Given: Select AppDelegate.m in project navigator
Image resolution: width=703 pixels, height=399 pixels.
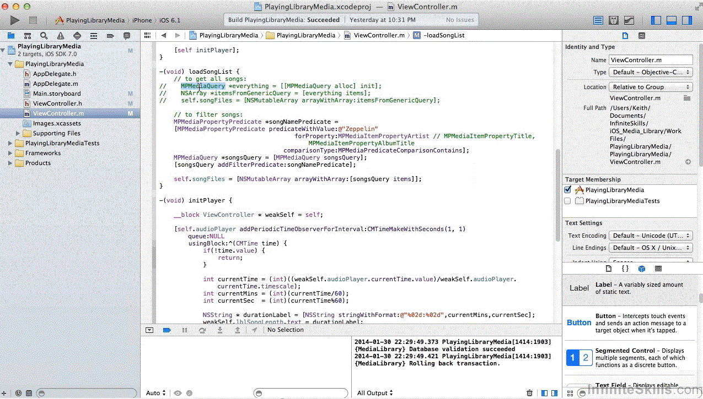Looking at the screenshot, I should pos(55,84).
